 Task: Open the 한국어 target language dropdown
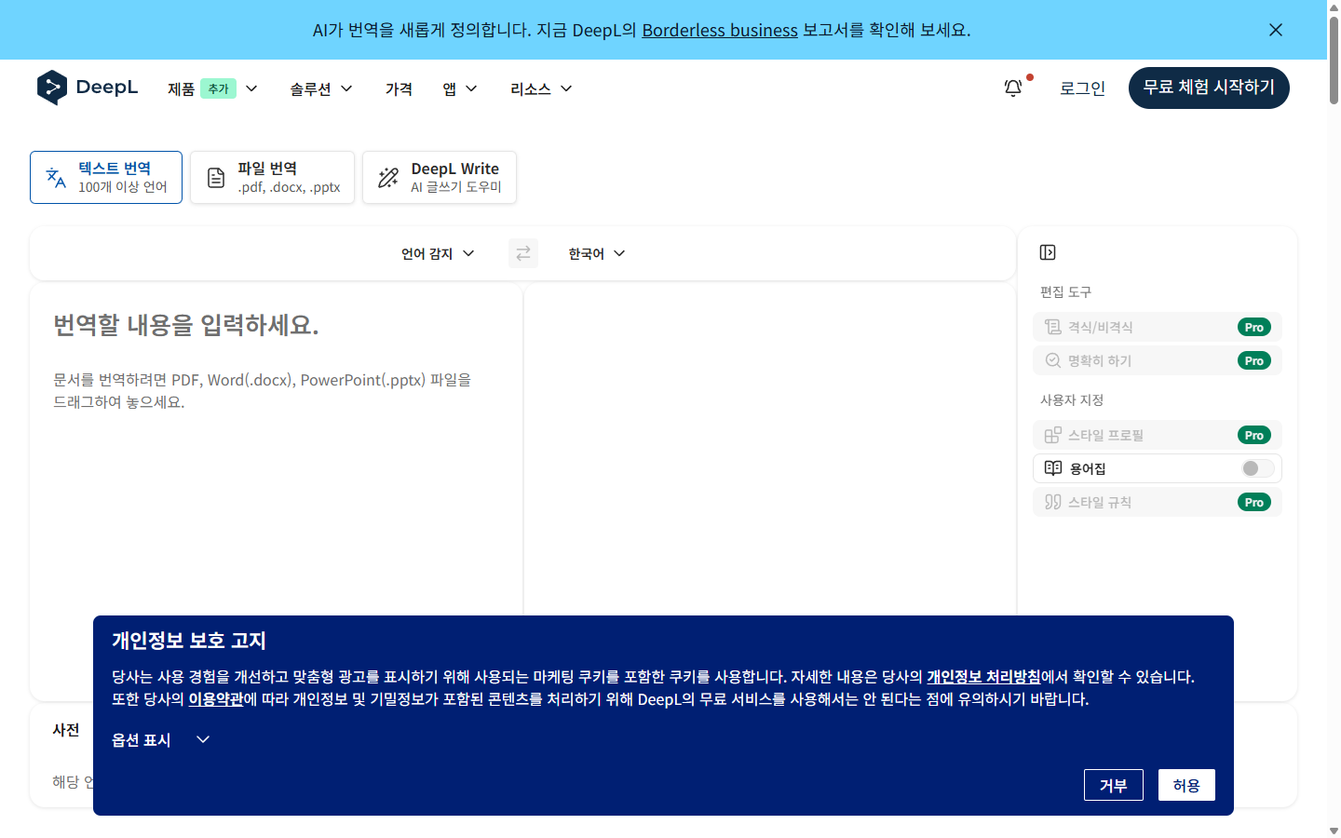[595, 252]
